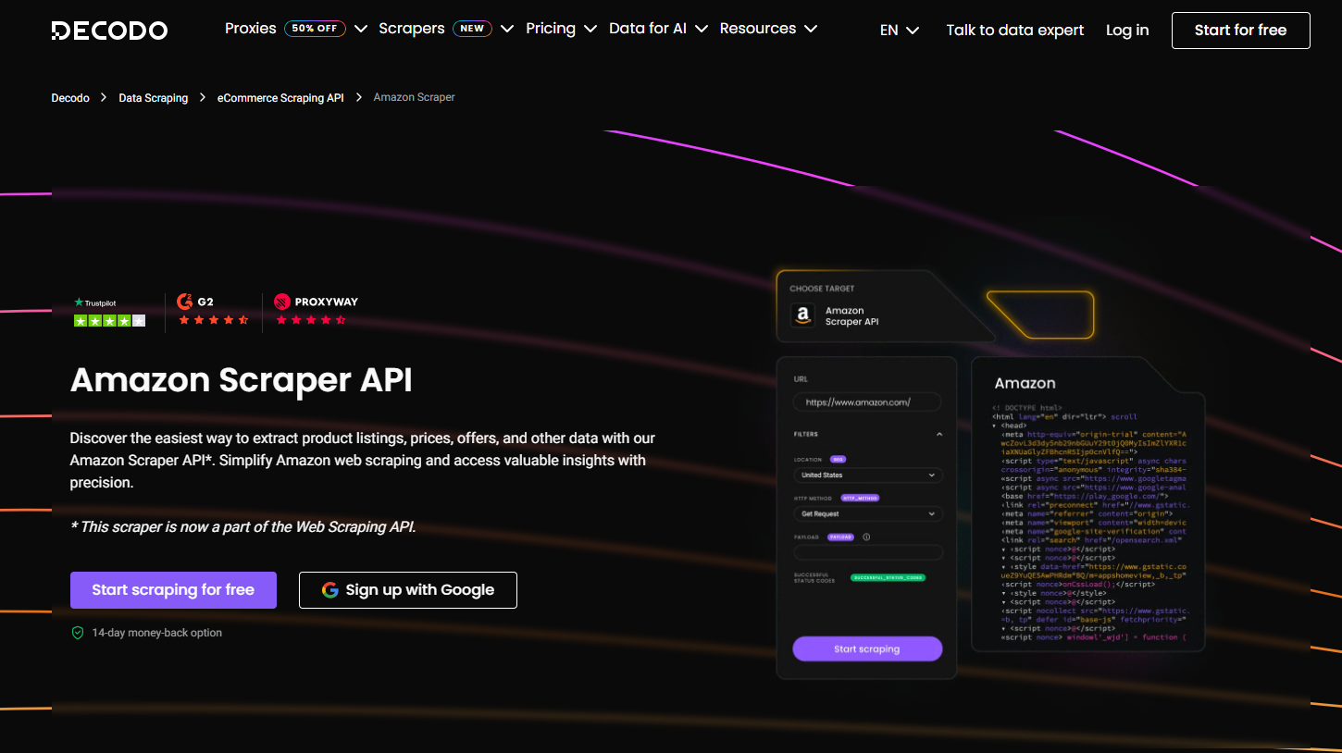Click Start scraping for free button

point(173,590)
